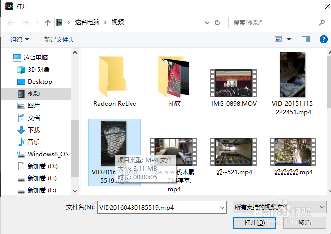Go back with the left arrow button
The height and width of the screenshot is (234, 331).
click(x=11, y=23)
